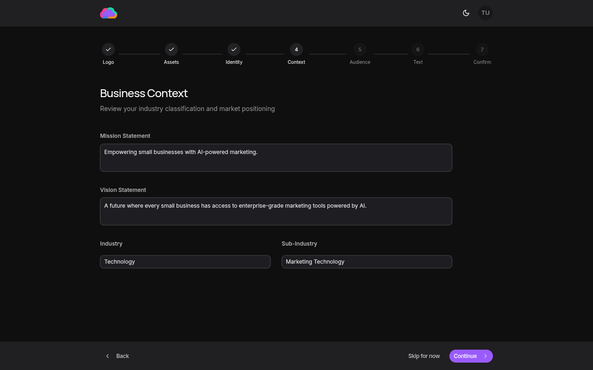The width and height of the screenshot is (593, 370).
Task: Click the Industry label
Action: click(111, 244)
